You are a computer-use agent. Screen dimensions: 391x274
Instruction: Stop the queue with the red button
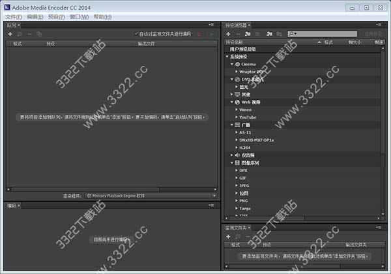pos(199,34)
